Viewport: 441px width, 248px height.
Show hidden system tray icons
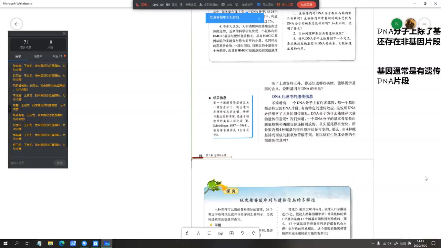point(373,243)
